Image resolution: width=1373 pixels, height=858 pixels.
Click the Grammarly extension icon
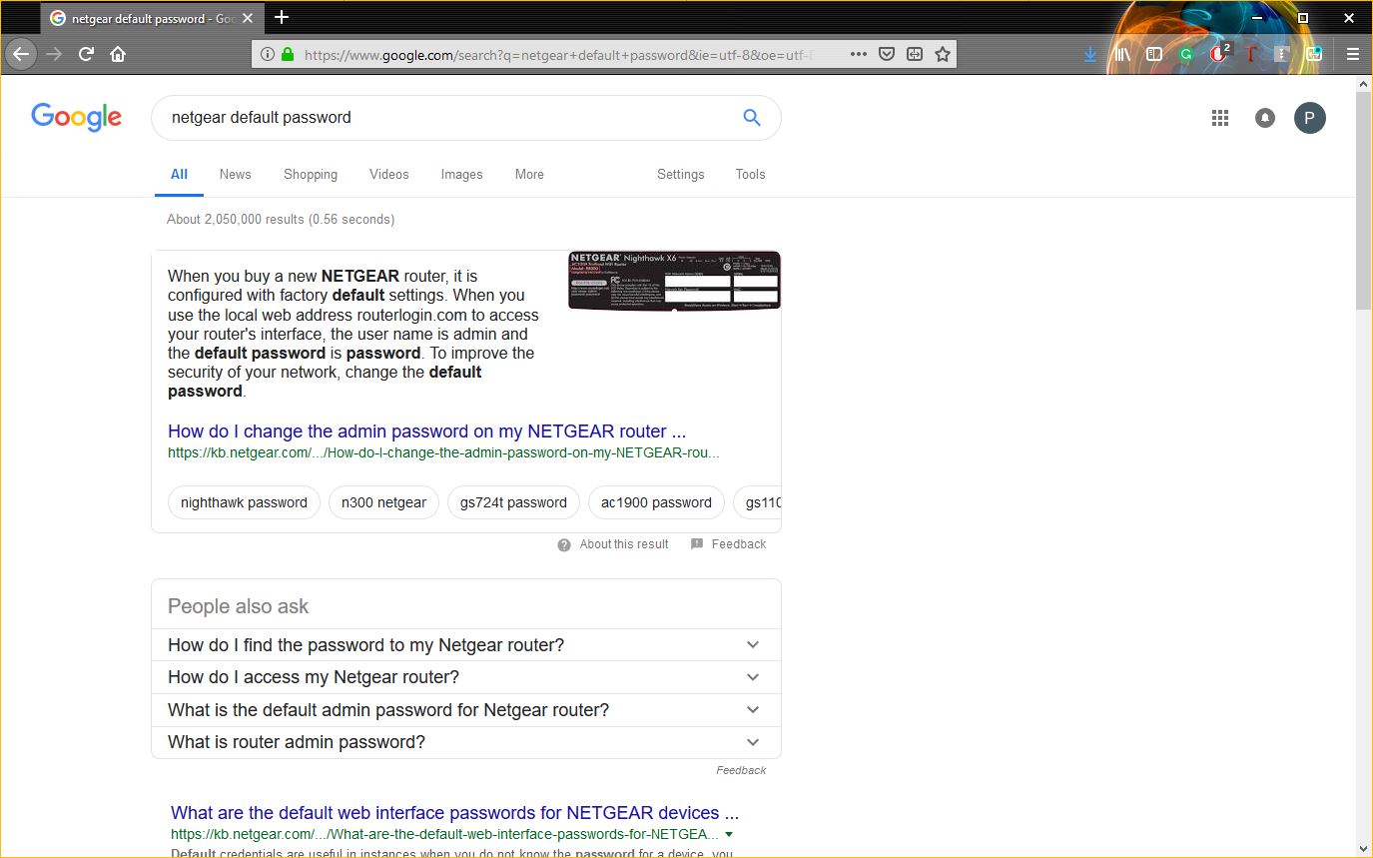click(x=1186, y=55)
